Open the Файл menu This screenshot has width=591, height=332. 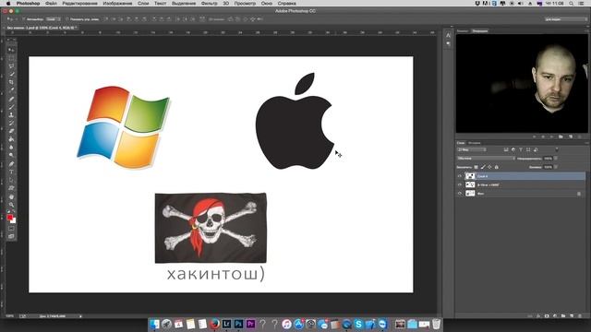[x=52, y=4]
